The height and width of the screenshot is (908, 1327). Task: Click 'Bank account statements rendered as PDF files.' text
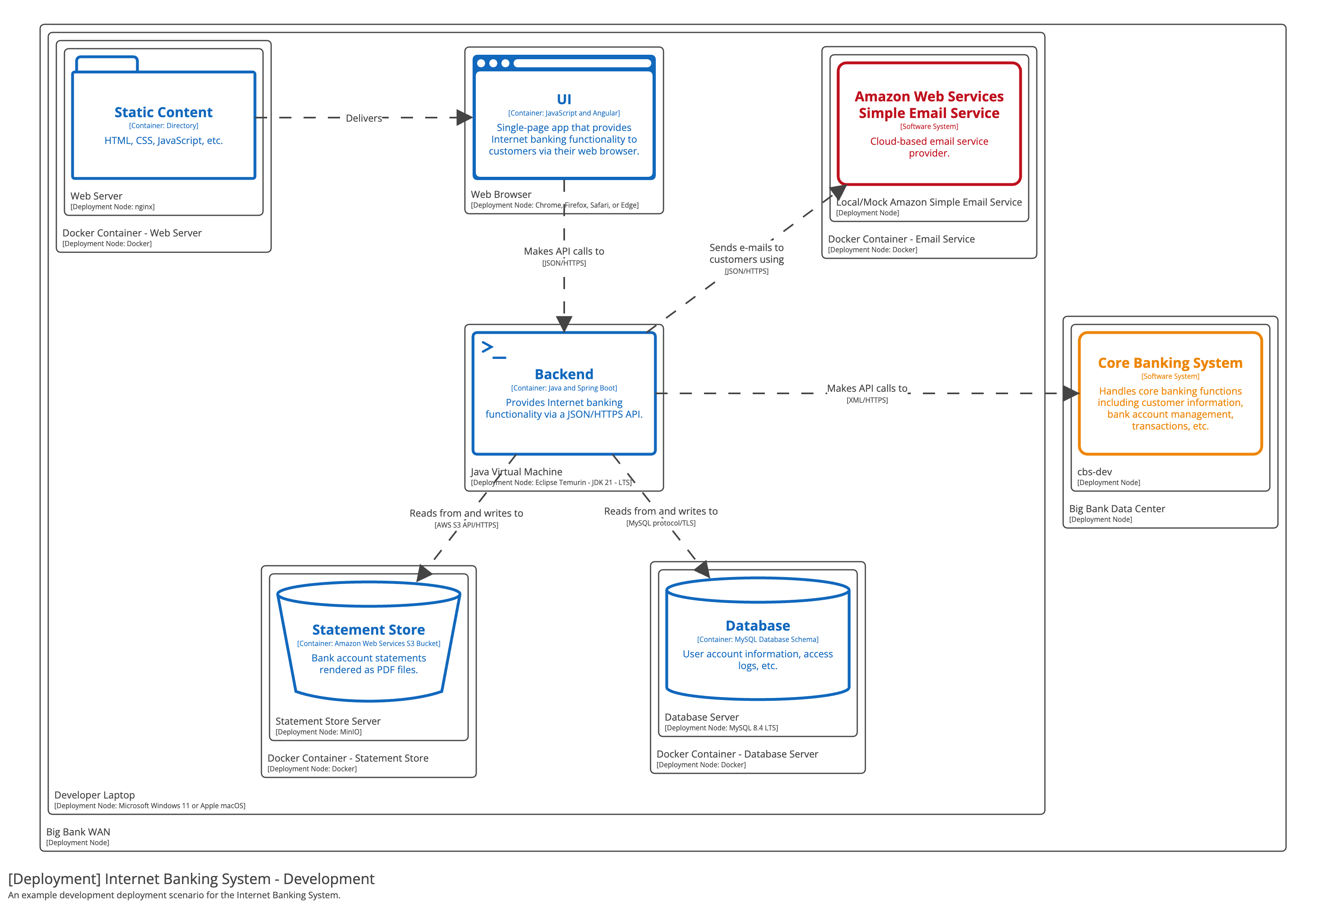(x=368, y=664)
